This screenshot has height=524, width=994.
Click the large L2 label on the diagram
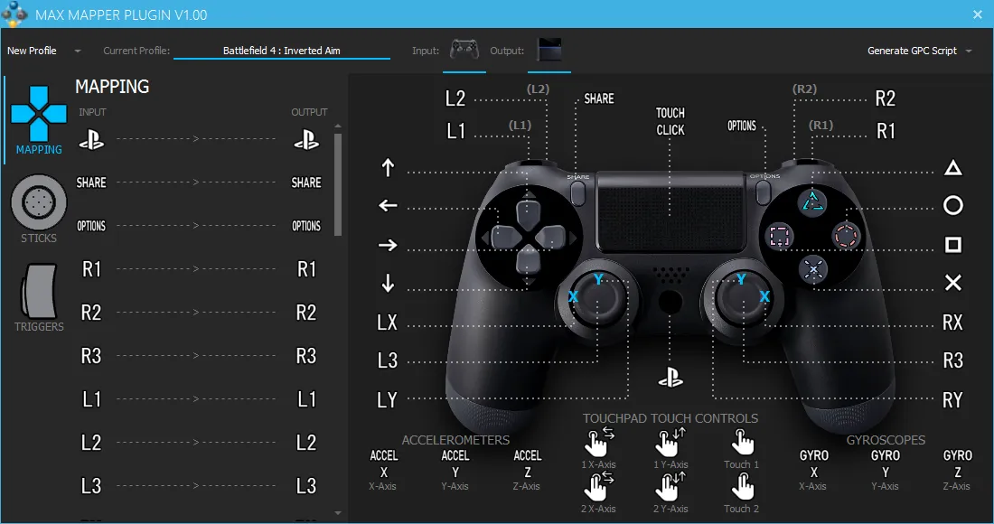pyautogui.click(x=455, y=98)
